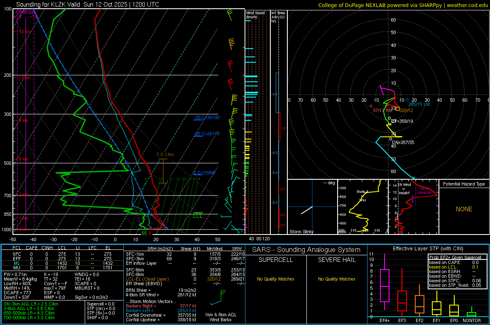This screenshot has height=325, width=490.
Task: Select the LCL-EL (Cloud Layer) row
Action: coord(185,279)
